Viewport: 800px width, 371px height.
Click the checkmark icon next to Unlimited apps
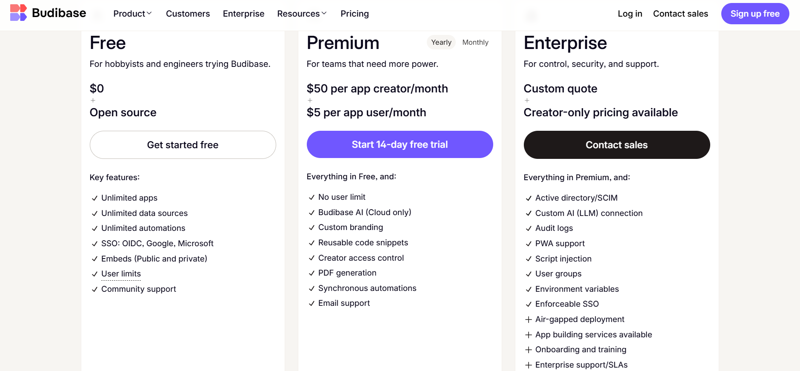pos(94,198)
